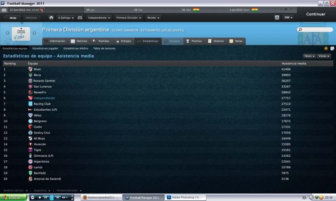The image size is (336, 201).
Task: Go to next competition arrow near logo
Action: pyautogui.click(x=34, y=33)
